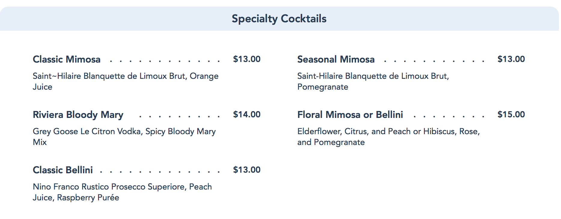This screenshot has width=561, height=219.
Task: Click the dotted leader after Classic Mimosa
Action: point(164,61)
